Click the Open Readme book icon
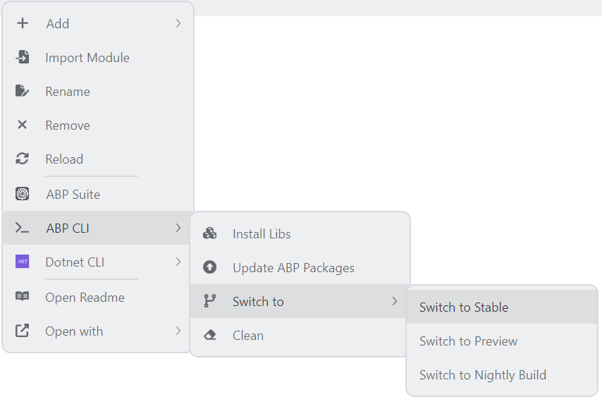The height and width of the screenshot is (397, 602). click(x=23, y=297)
